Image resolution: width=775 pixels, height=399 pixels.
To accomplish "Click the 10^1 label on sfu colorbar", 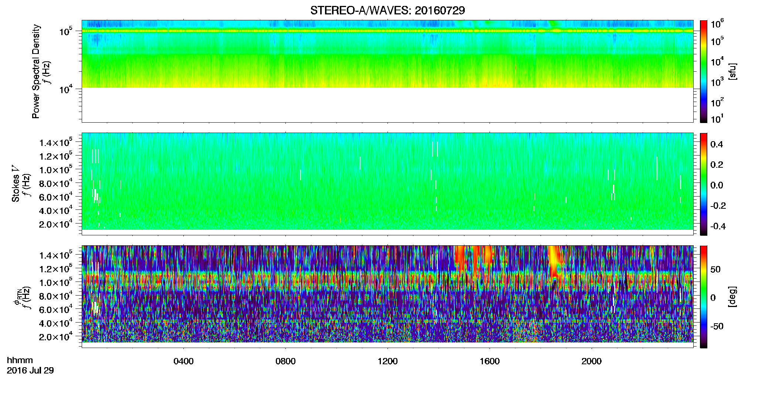I will (x=717, y=119).
